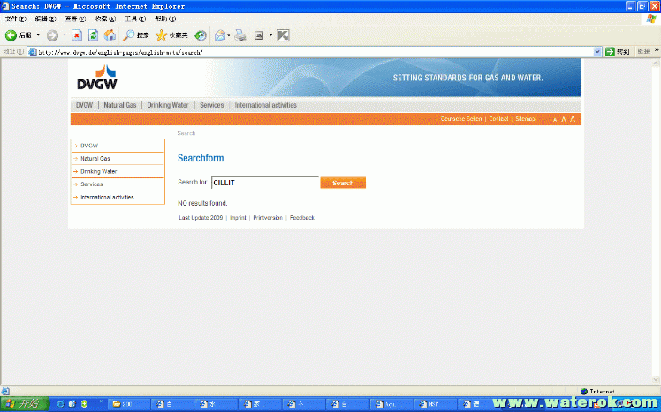This screenshot has height=412, width=661.
Task: Switch to the folder taskbar window
Action: [x=128, y=404]
